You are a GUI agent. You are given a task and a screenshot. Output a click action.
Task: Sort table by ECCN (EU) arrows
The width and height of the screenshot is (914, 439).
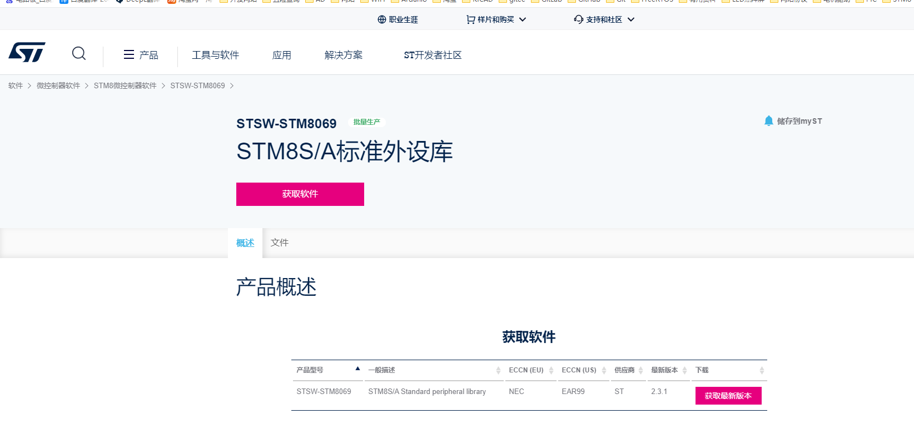tap(551, 370)
